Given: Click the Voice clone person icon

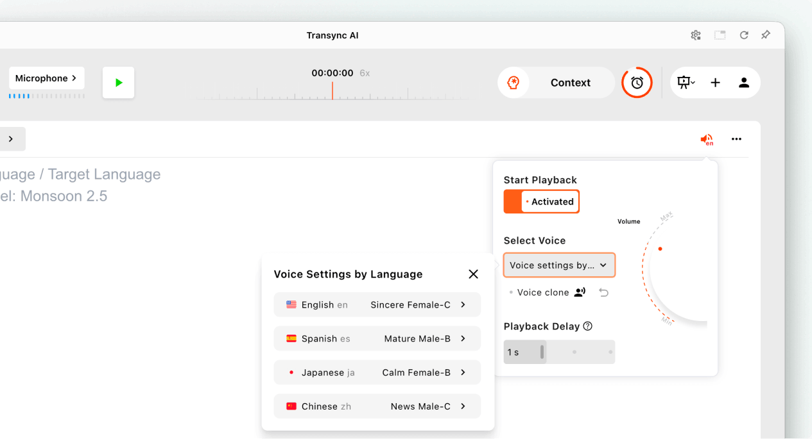Looking at the screenshot, I should pyautogui.click(x=580, y=292).
